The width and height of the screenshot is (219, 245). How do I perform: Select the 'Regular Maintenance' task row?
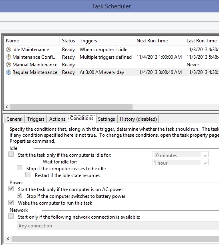coord(111,72)
